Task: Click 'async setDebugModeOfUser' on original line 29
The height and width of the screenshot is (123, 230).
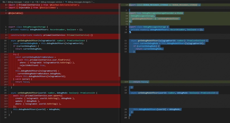Action: tap(54, 93)
